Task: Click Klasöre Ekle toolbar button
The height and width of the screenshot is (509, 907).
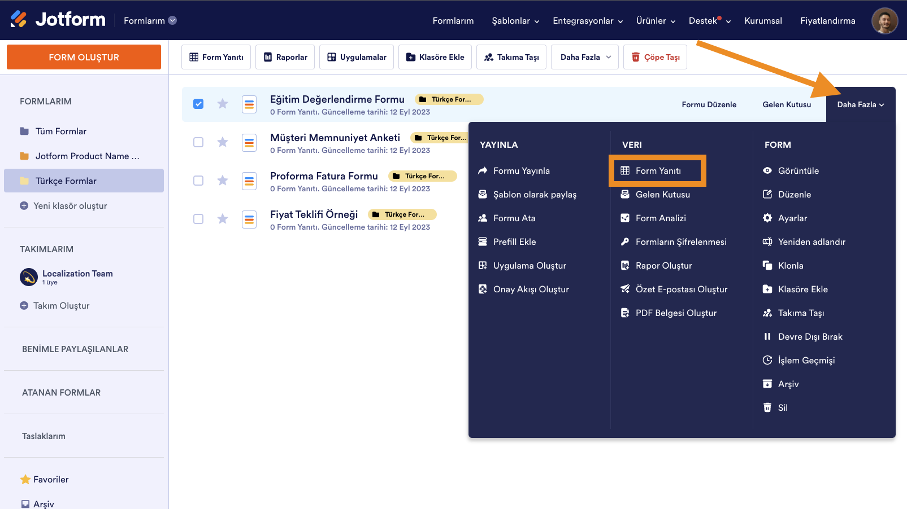Action: point(435,57)
